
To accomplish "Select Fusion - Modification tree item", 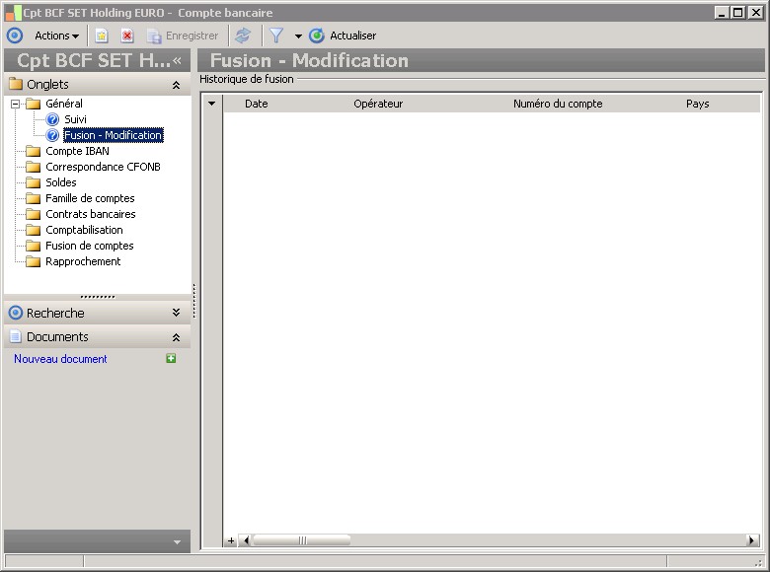I will point(113,135).
